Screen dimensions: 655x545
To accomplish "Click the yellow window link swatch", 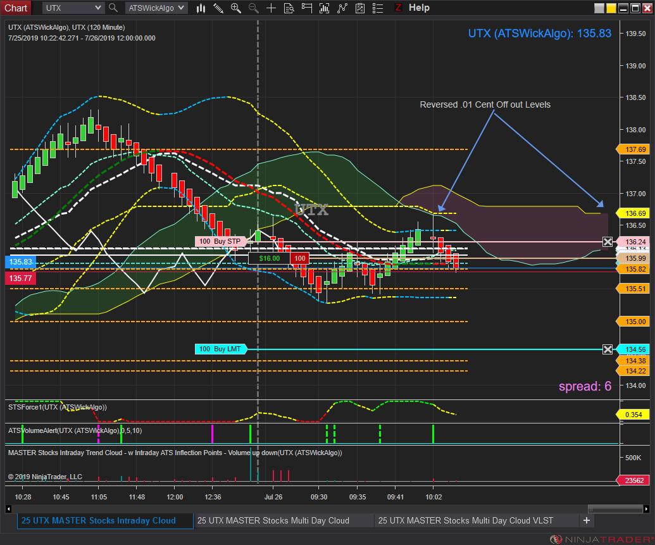I will click(x=611, y=8).
